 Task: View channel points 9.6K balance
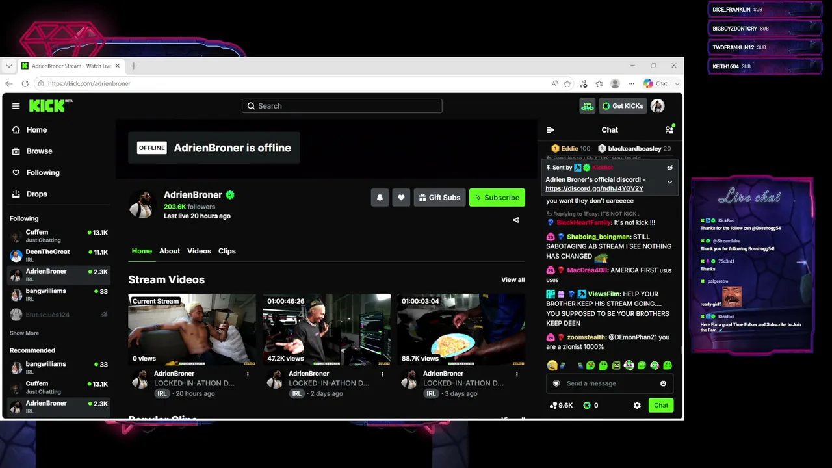[561, 406]
